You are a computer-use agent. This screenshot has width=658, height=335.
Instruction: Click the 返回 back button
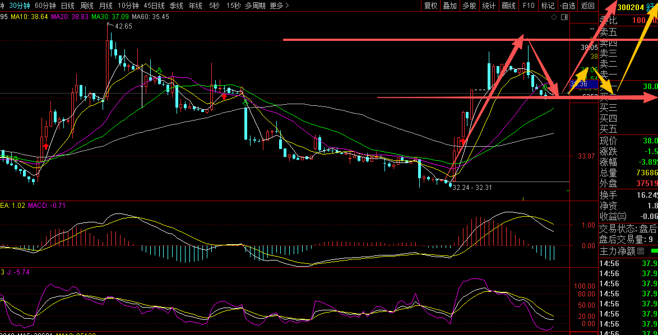(587, 6)
